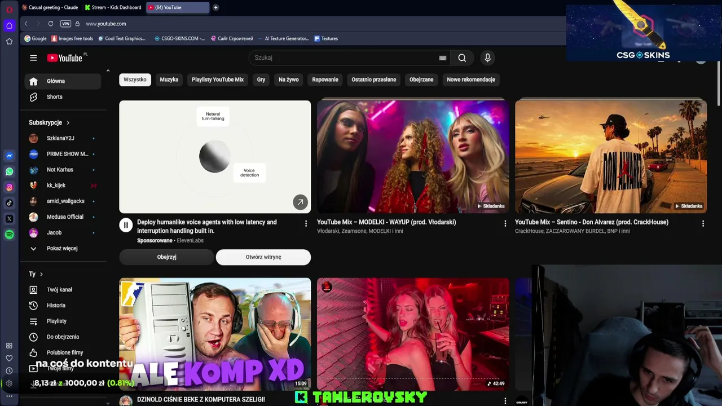The height and width of the screenshot is (406, 722).
Task: Select the Gry filter chip
Action: click(x=261, y=80)
